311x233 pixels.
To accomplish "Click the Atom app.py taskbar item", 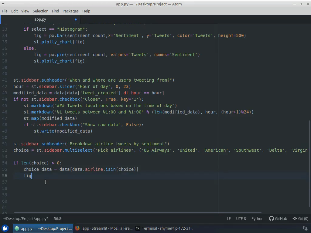I will pos(43,228).
